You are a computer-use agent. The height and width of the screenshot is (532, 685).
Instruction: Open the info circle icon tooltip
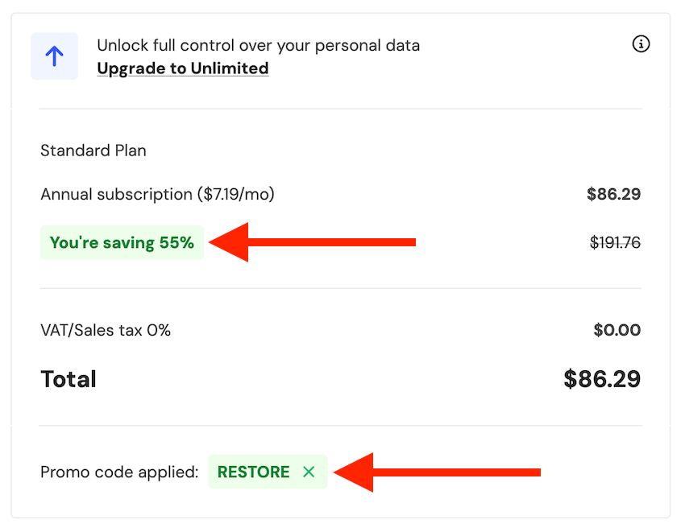coord(641,44)
